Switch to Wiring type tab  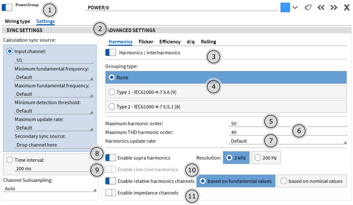[x=17, y=21]
